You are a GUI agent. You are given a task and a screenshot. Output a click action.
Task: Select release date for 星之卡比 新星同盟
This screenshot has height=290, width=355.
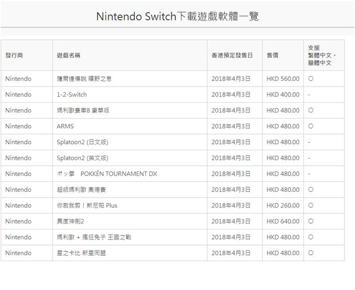(x=231, y=253)
